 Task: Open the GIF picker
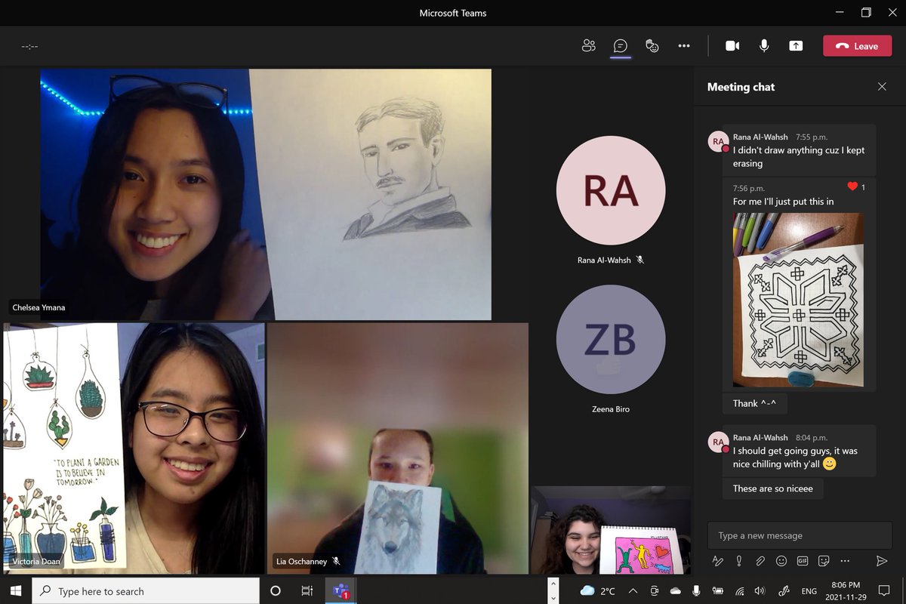pos(803,561)
